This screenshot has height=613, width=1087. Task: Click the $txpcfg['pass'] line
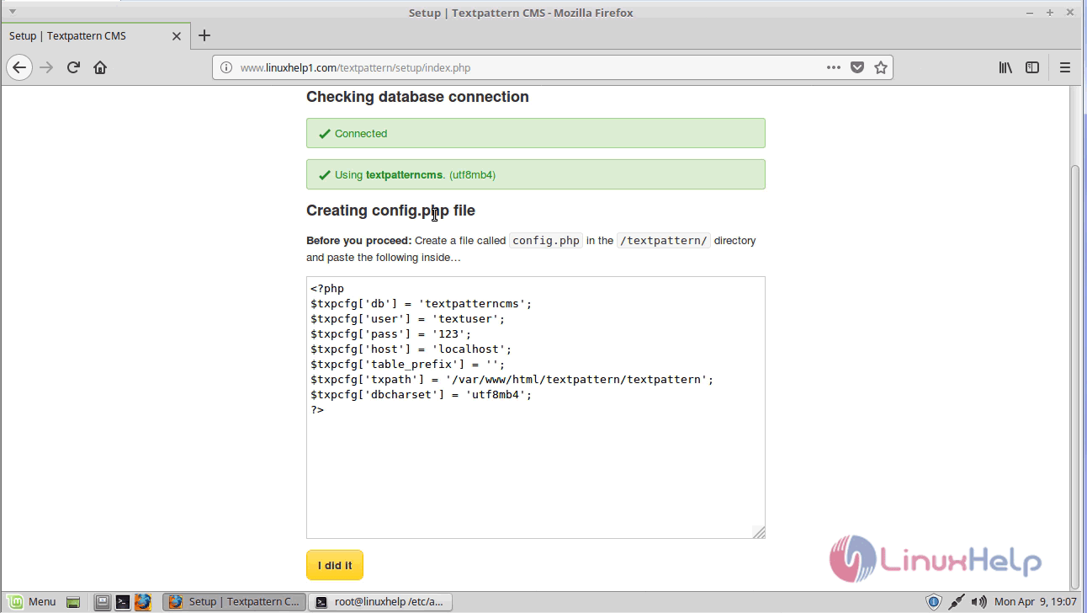click(x=391, y=333)
